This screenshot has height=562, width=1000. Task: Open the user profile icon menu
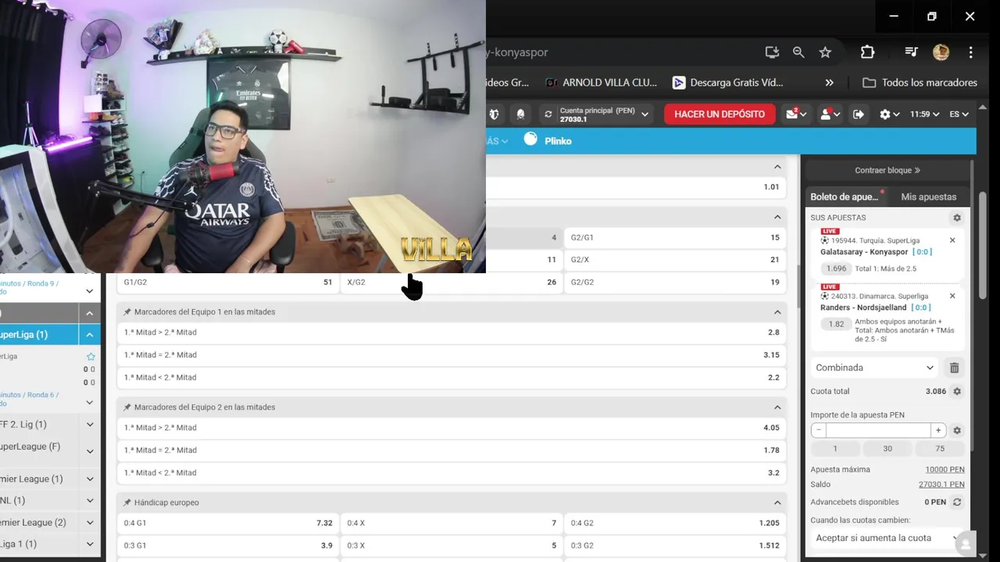(x=829, y=114)
